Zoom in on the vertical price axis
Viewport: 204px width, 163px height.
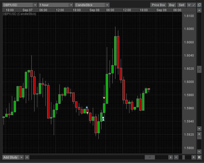199,134
